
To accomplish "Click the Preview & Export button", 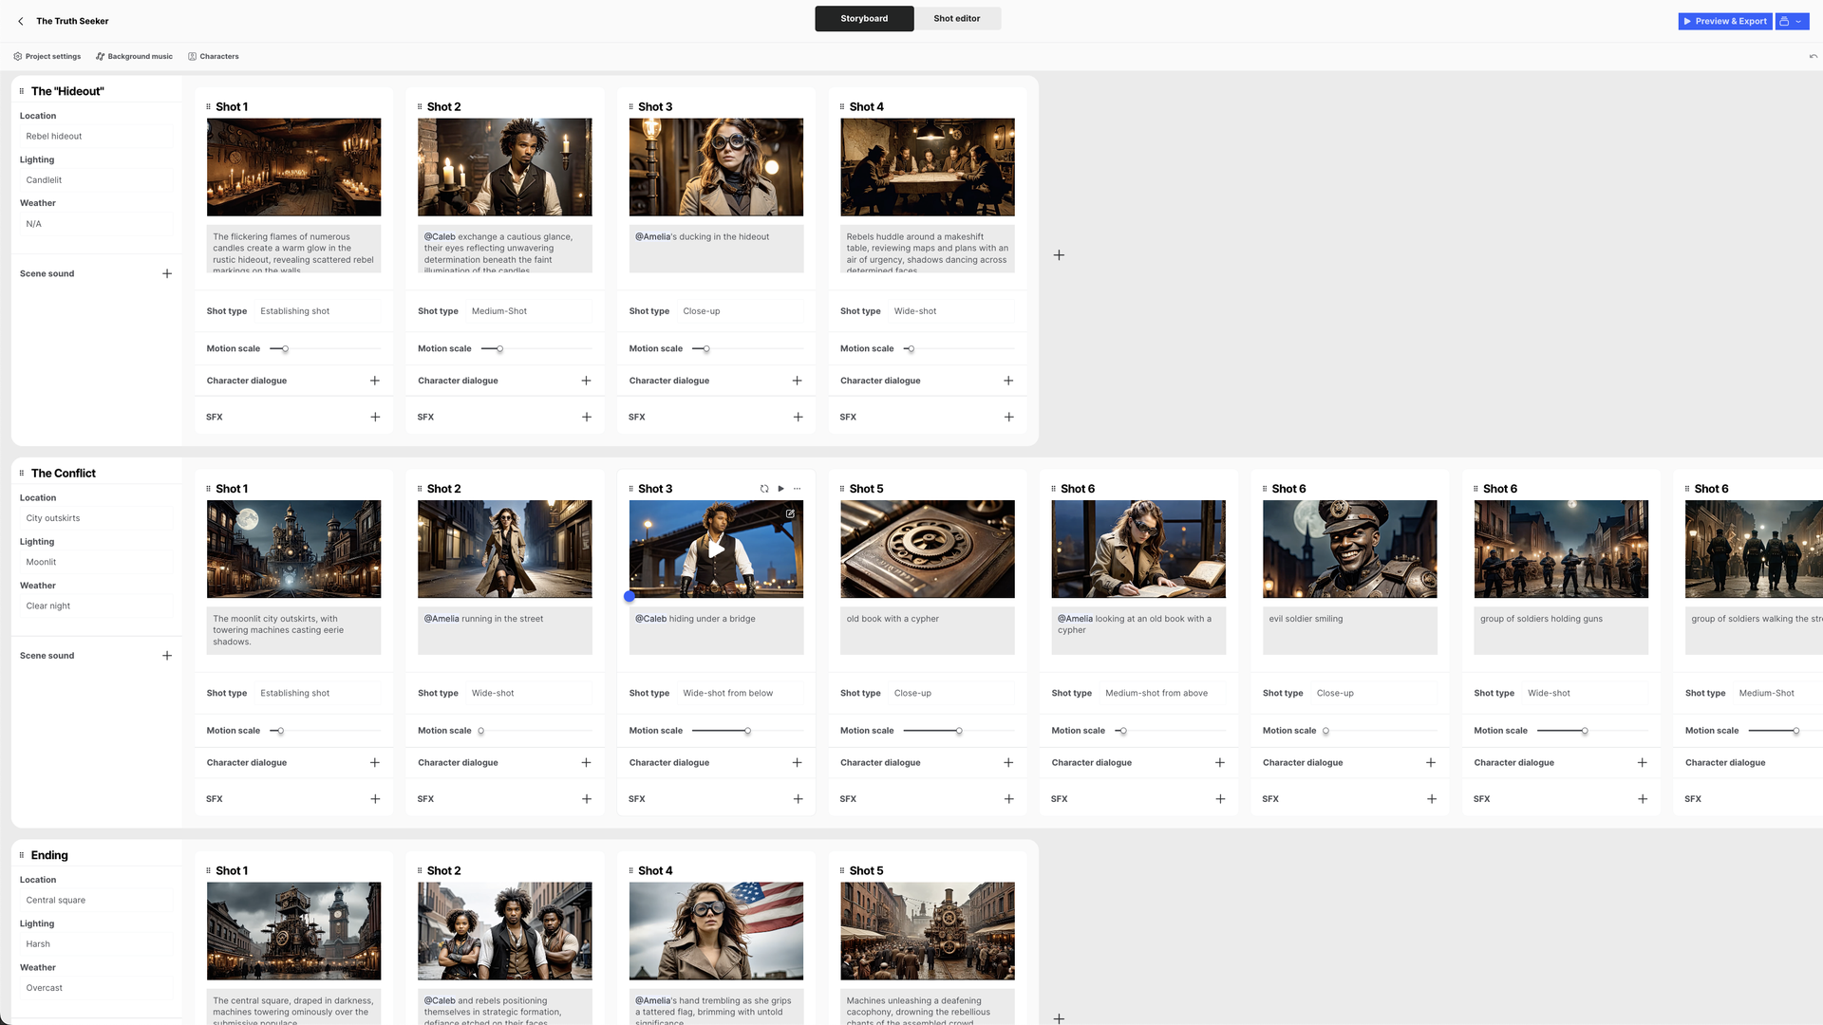I will [1724, 21].
